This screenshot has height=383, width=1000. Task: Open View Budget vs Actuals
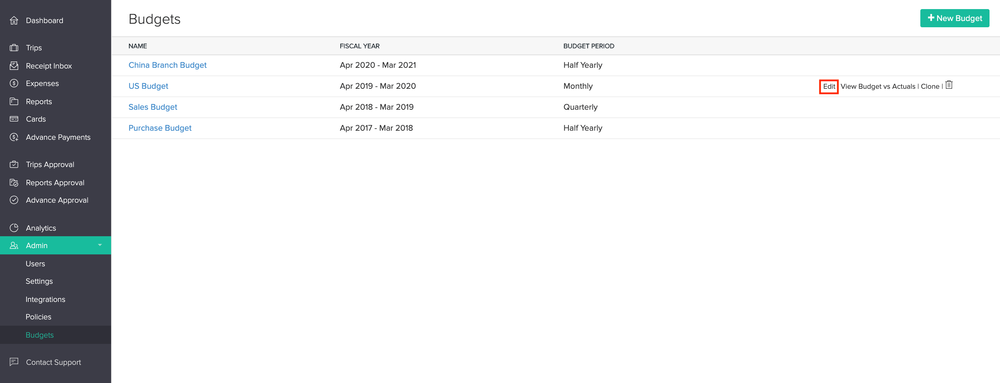[x=878, y=87]
